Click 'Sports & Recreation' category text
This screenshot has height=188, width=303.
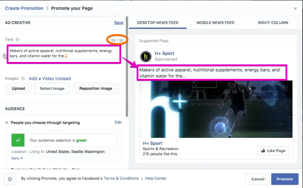[161, 149]
